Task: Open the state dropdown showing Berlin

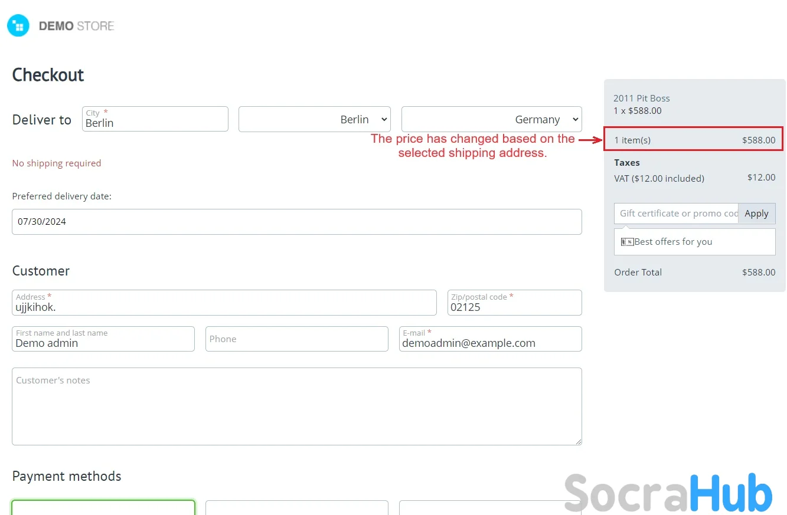Action: (x=315, y=119)
